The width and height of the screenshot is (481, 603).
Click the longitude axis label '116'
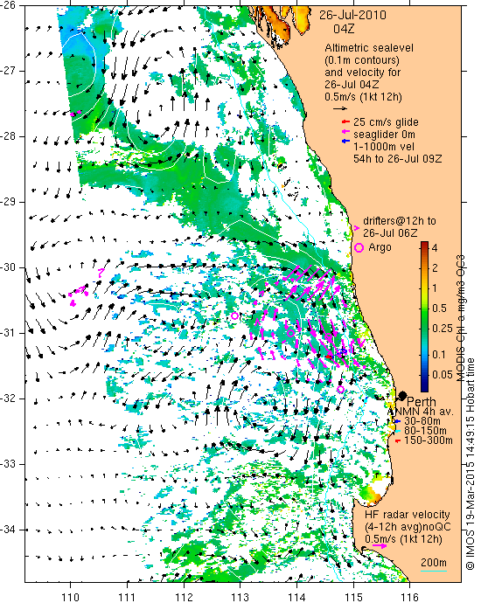pyautogui.click(x=410, y=597)
